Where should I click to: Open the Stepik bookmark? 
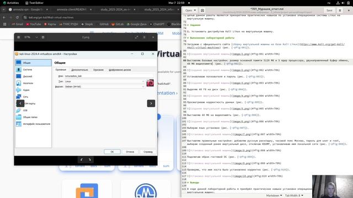87,24
